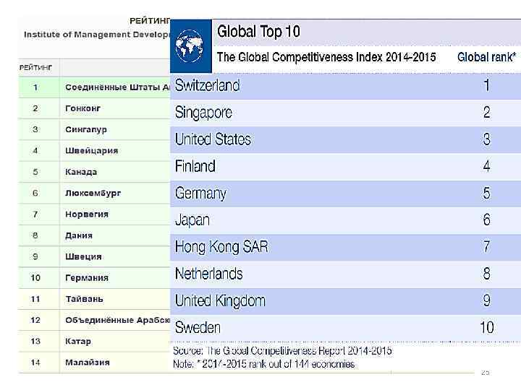The image size is (521, 390).
Task: Click 'Малайзия' in the left table
Action: pyautogui.click(x=88, y=363)
